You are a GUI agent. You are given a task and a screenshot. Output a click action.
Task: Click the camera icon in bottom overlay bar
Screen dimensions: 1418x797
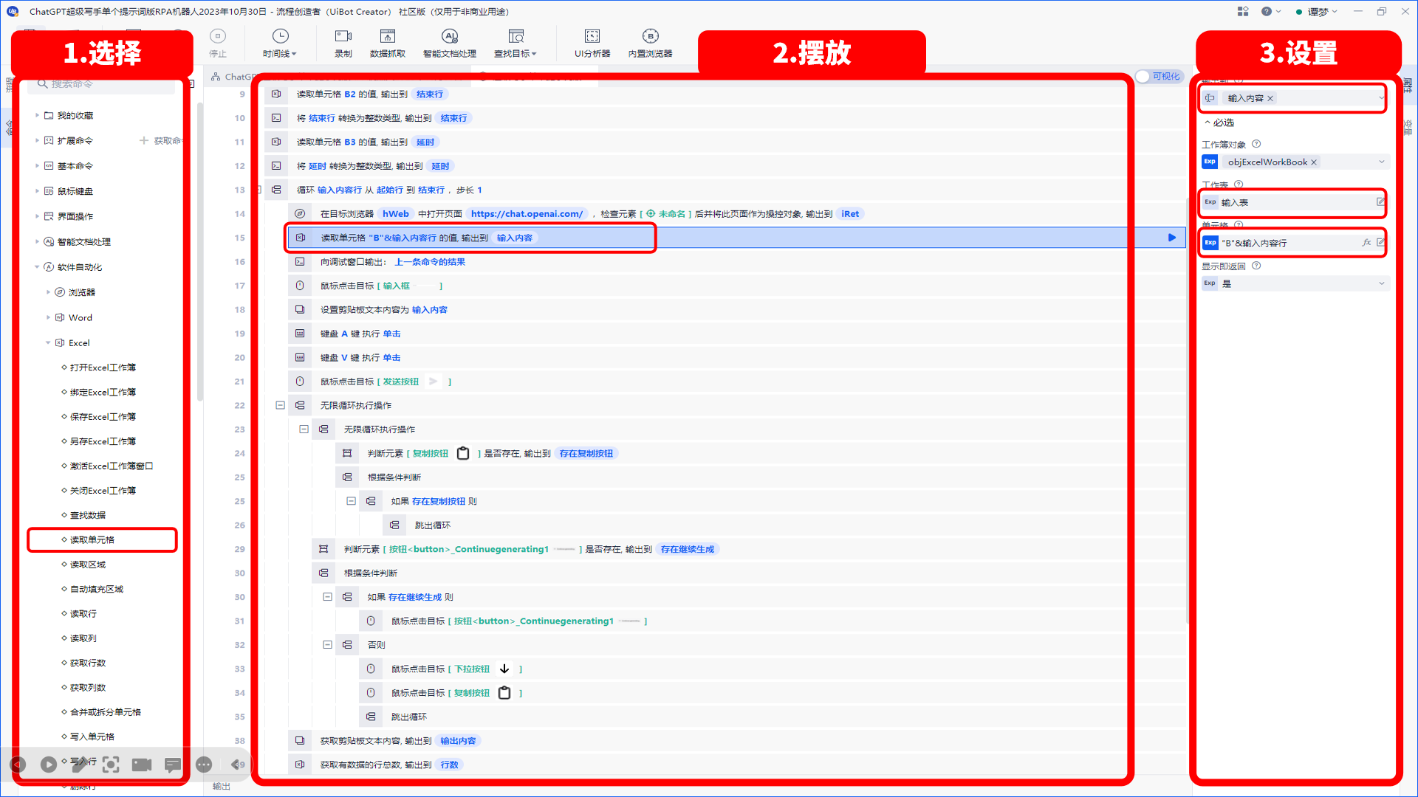[142, 765]
